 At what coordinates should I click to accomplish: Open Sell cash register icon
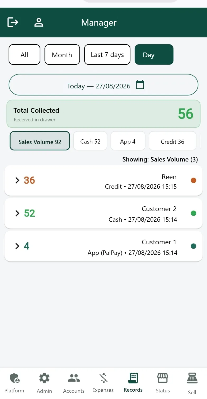(192, 378)
